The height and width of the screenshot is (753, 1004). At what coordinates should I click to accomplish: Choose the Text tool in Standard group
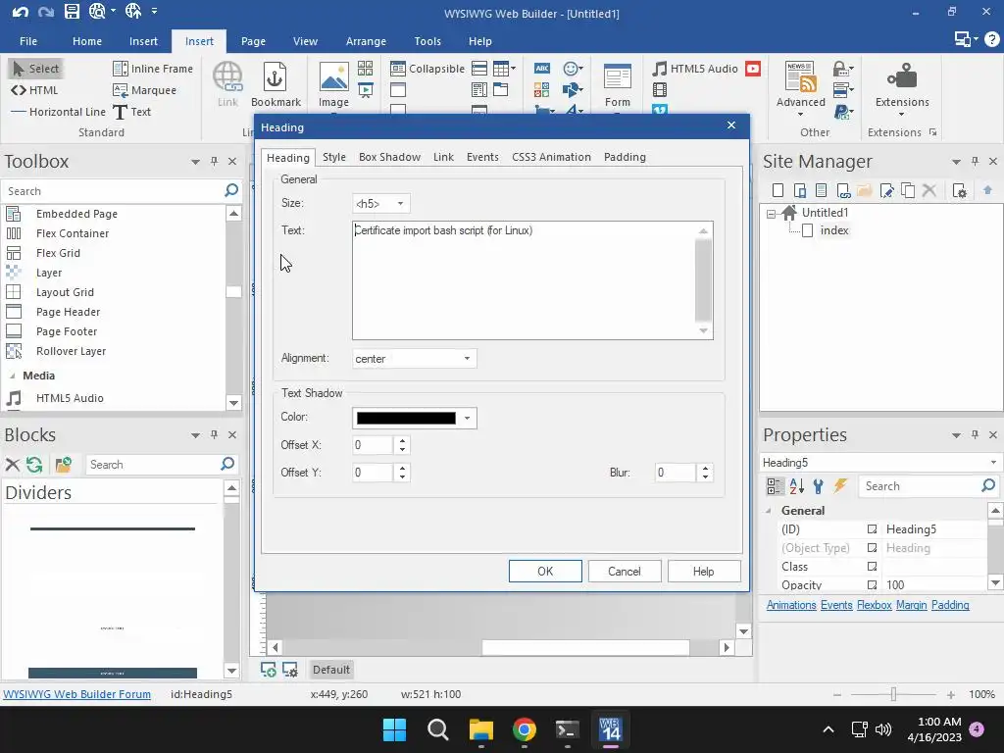pos(132,112)
